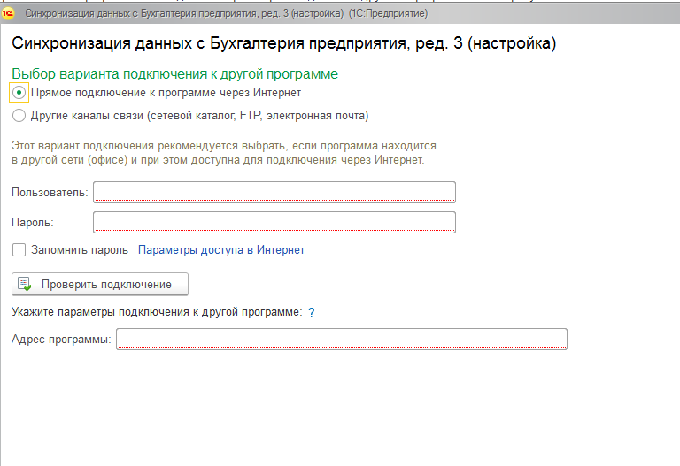Focus the Пользователь input field
The image size is (680, 466).
click(274, 193)
